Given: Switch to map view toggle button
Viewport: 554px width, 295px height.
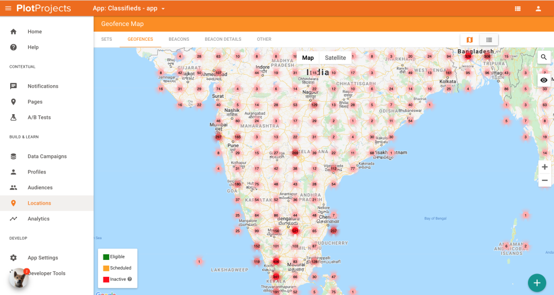Looking at the screenshot, I should coord(469,40).
